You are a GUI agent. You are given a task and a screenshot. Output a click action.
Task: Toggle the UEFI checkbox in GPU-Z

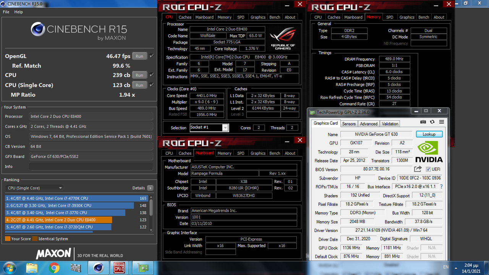(x=428, y=169)
